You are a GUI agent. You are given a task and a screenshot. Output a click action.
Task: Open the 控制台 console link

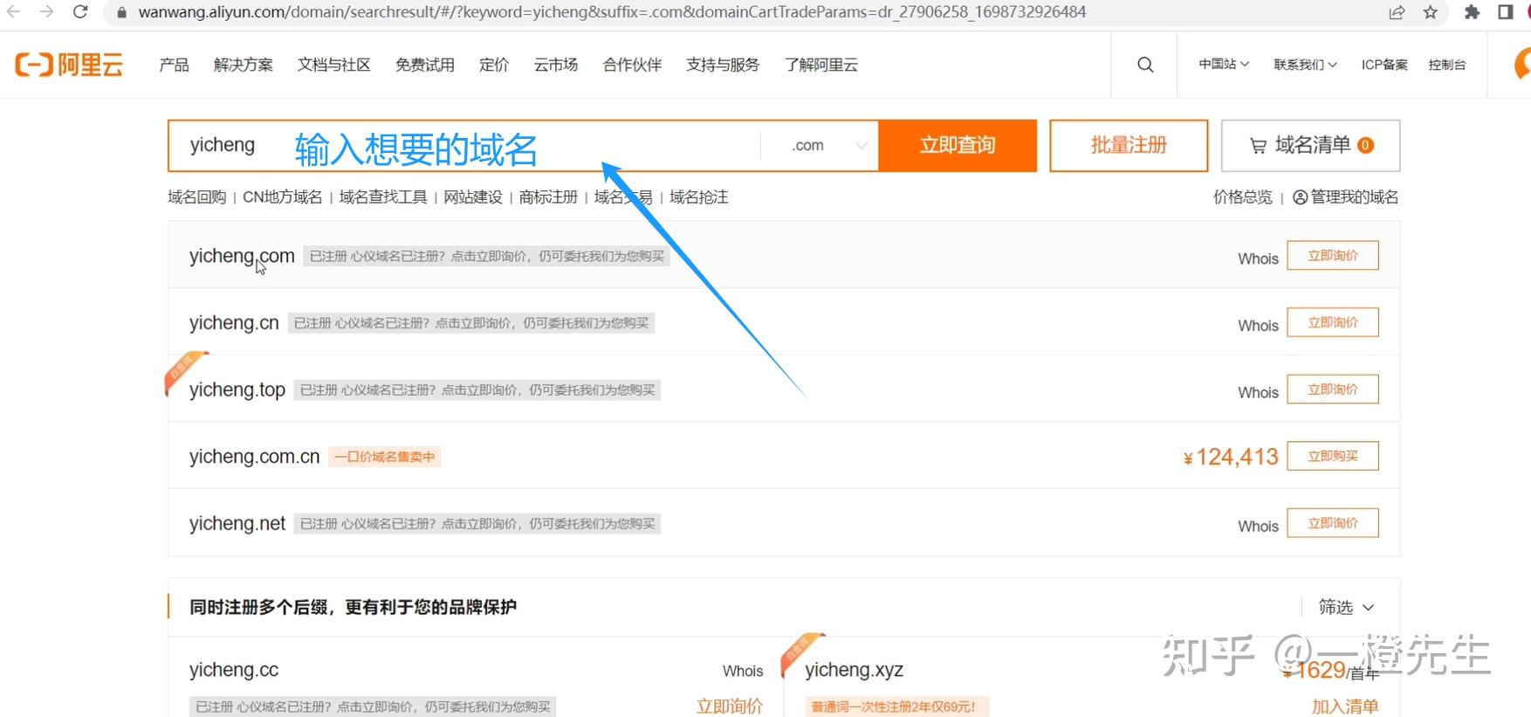point(1447,65)
